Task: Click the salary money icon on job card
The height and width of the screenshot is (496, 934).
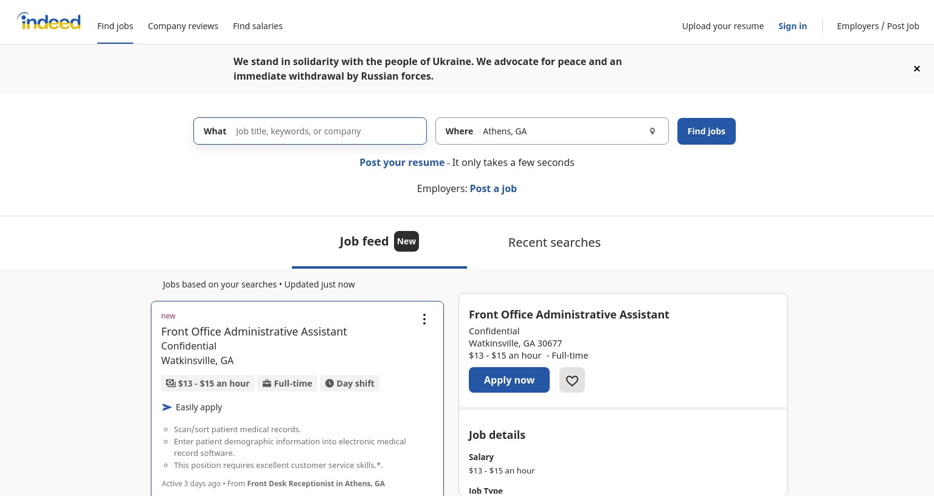Action: click(x=171, y=384)
